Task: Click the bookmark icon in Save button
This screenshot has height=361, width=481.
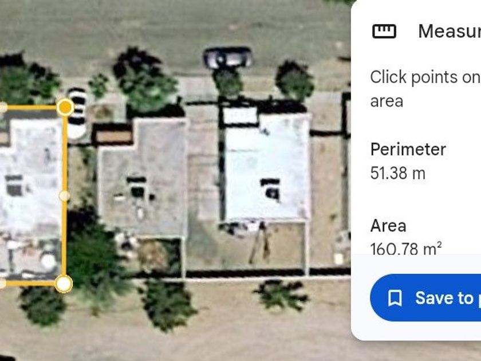Action: (x=395, y=298)
